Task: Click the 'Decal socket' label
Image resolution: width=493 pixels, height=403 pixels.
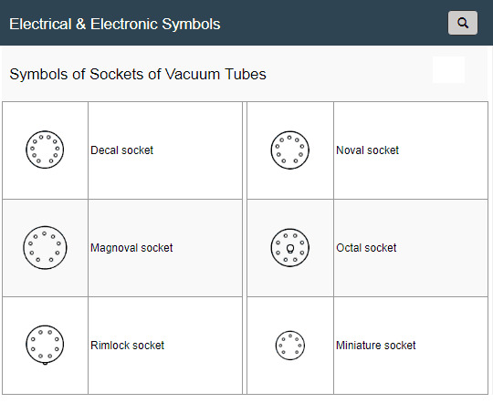Action: [x=121, y=150]
